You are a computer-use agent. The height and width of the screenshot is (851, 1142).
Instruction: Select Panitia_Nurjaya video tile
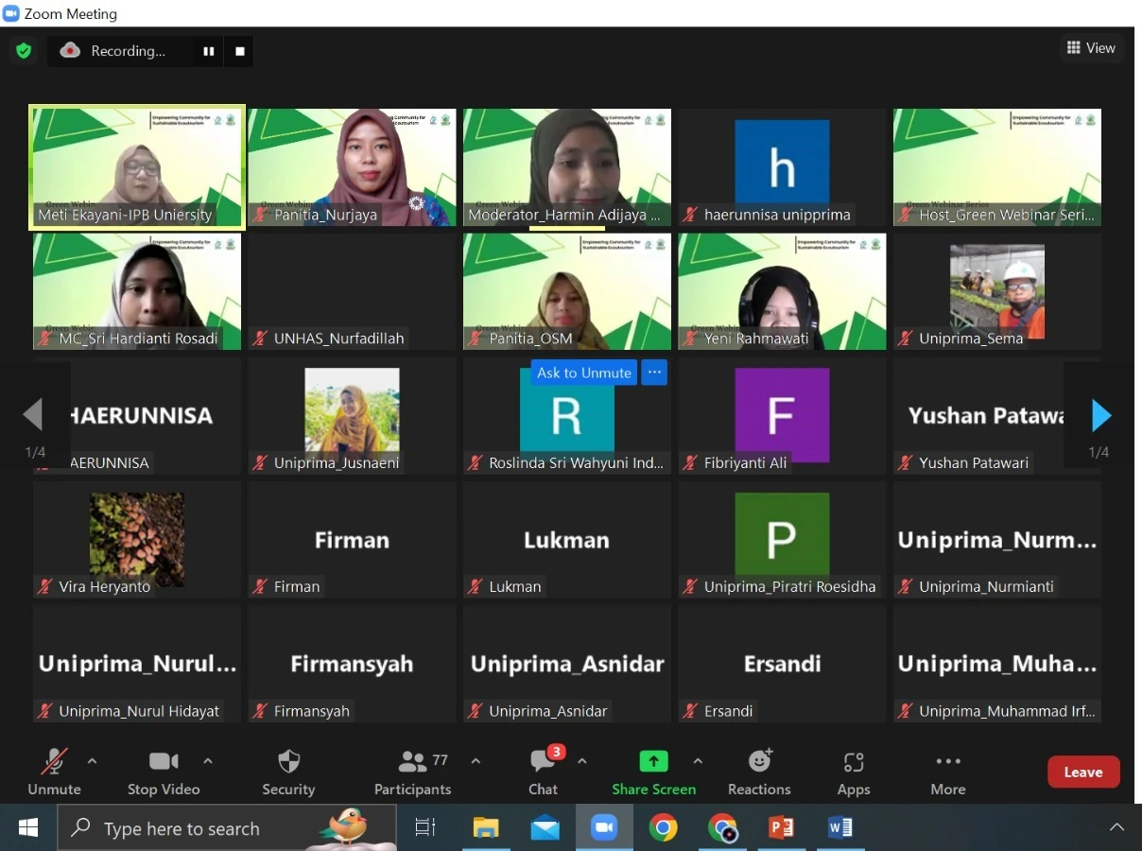pos(352,167)
